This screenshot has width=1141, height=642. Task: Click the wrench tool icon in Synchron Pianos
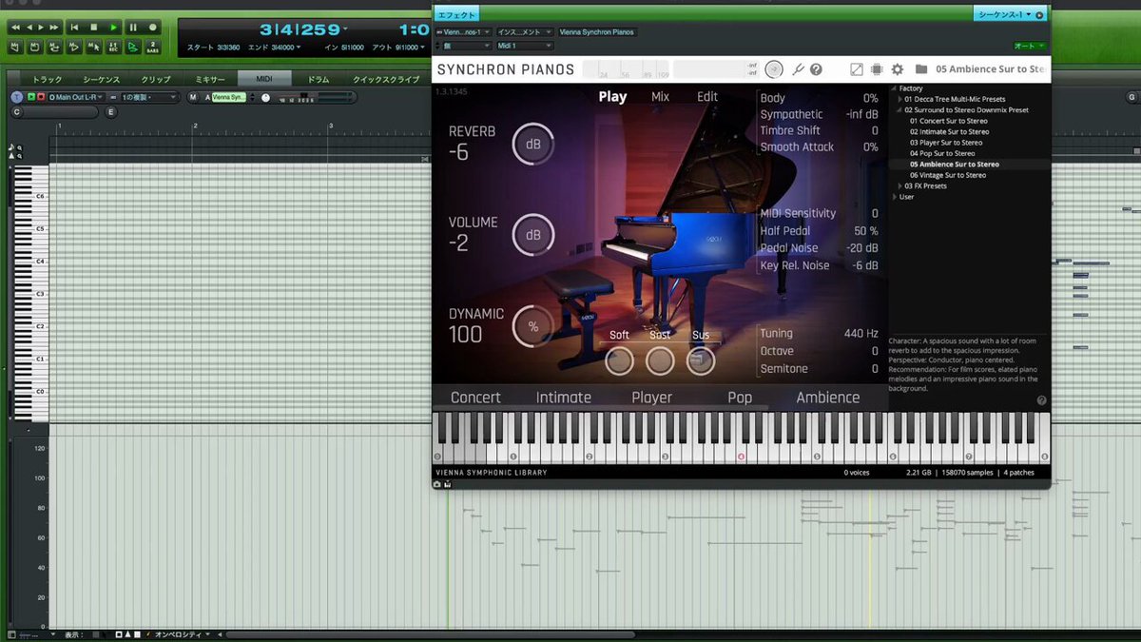tap(799, 69)
